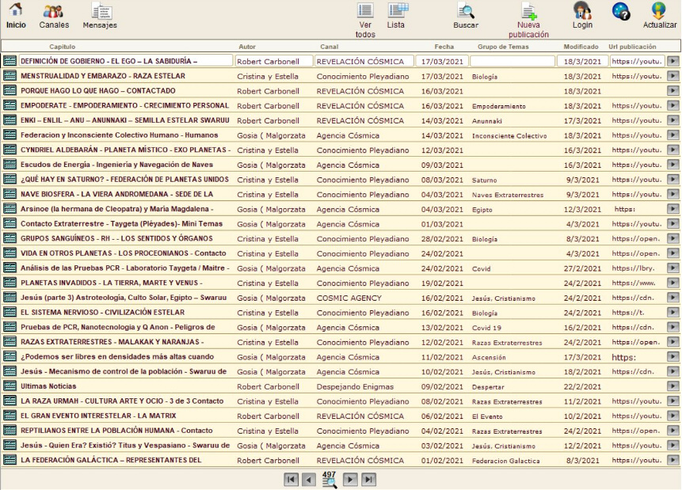Go to the next page of records

pos(350,479)
